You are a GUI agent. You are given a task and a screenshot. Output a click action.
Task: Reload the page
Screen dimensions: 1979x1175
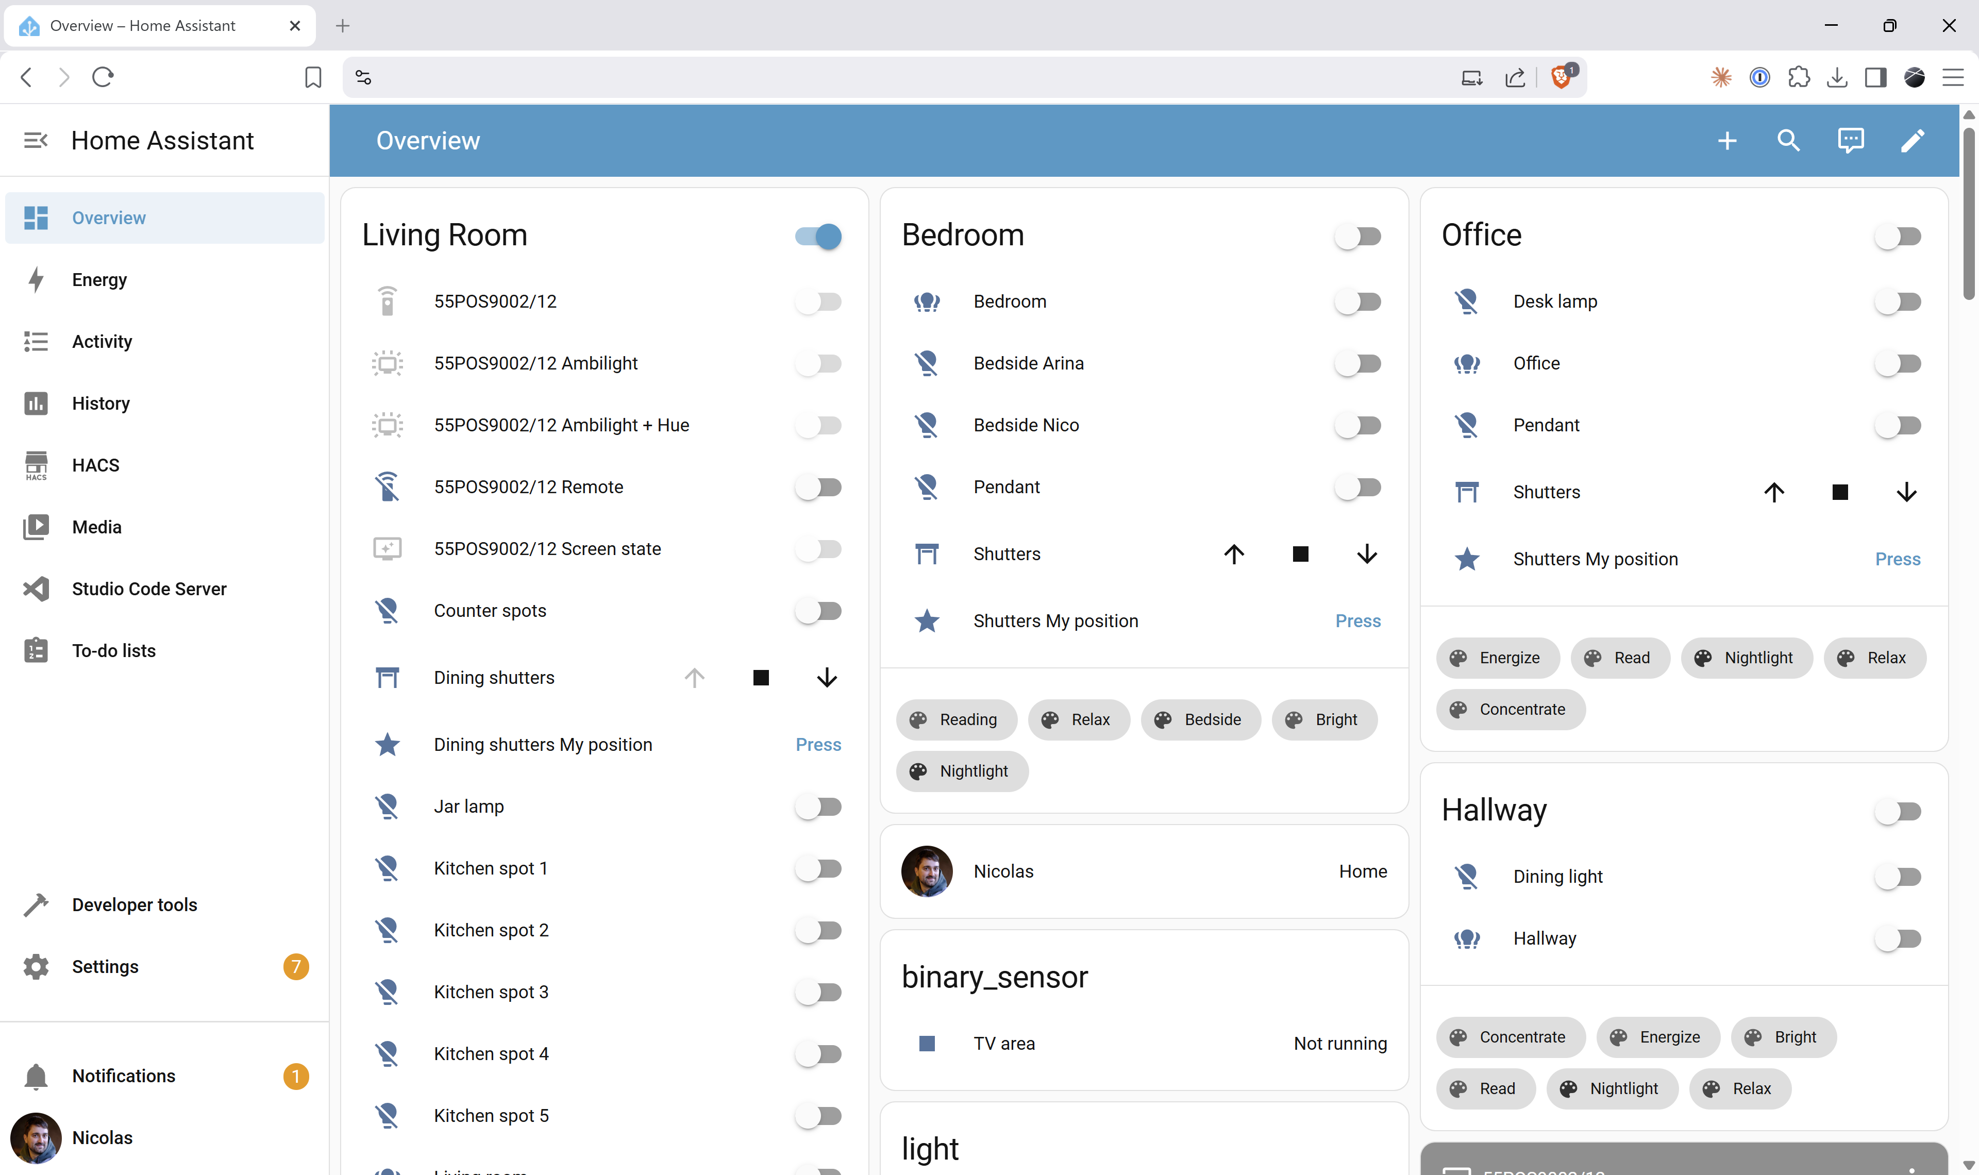(103, 77)
